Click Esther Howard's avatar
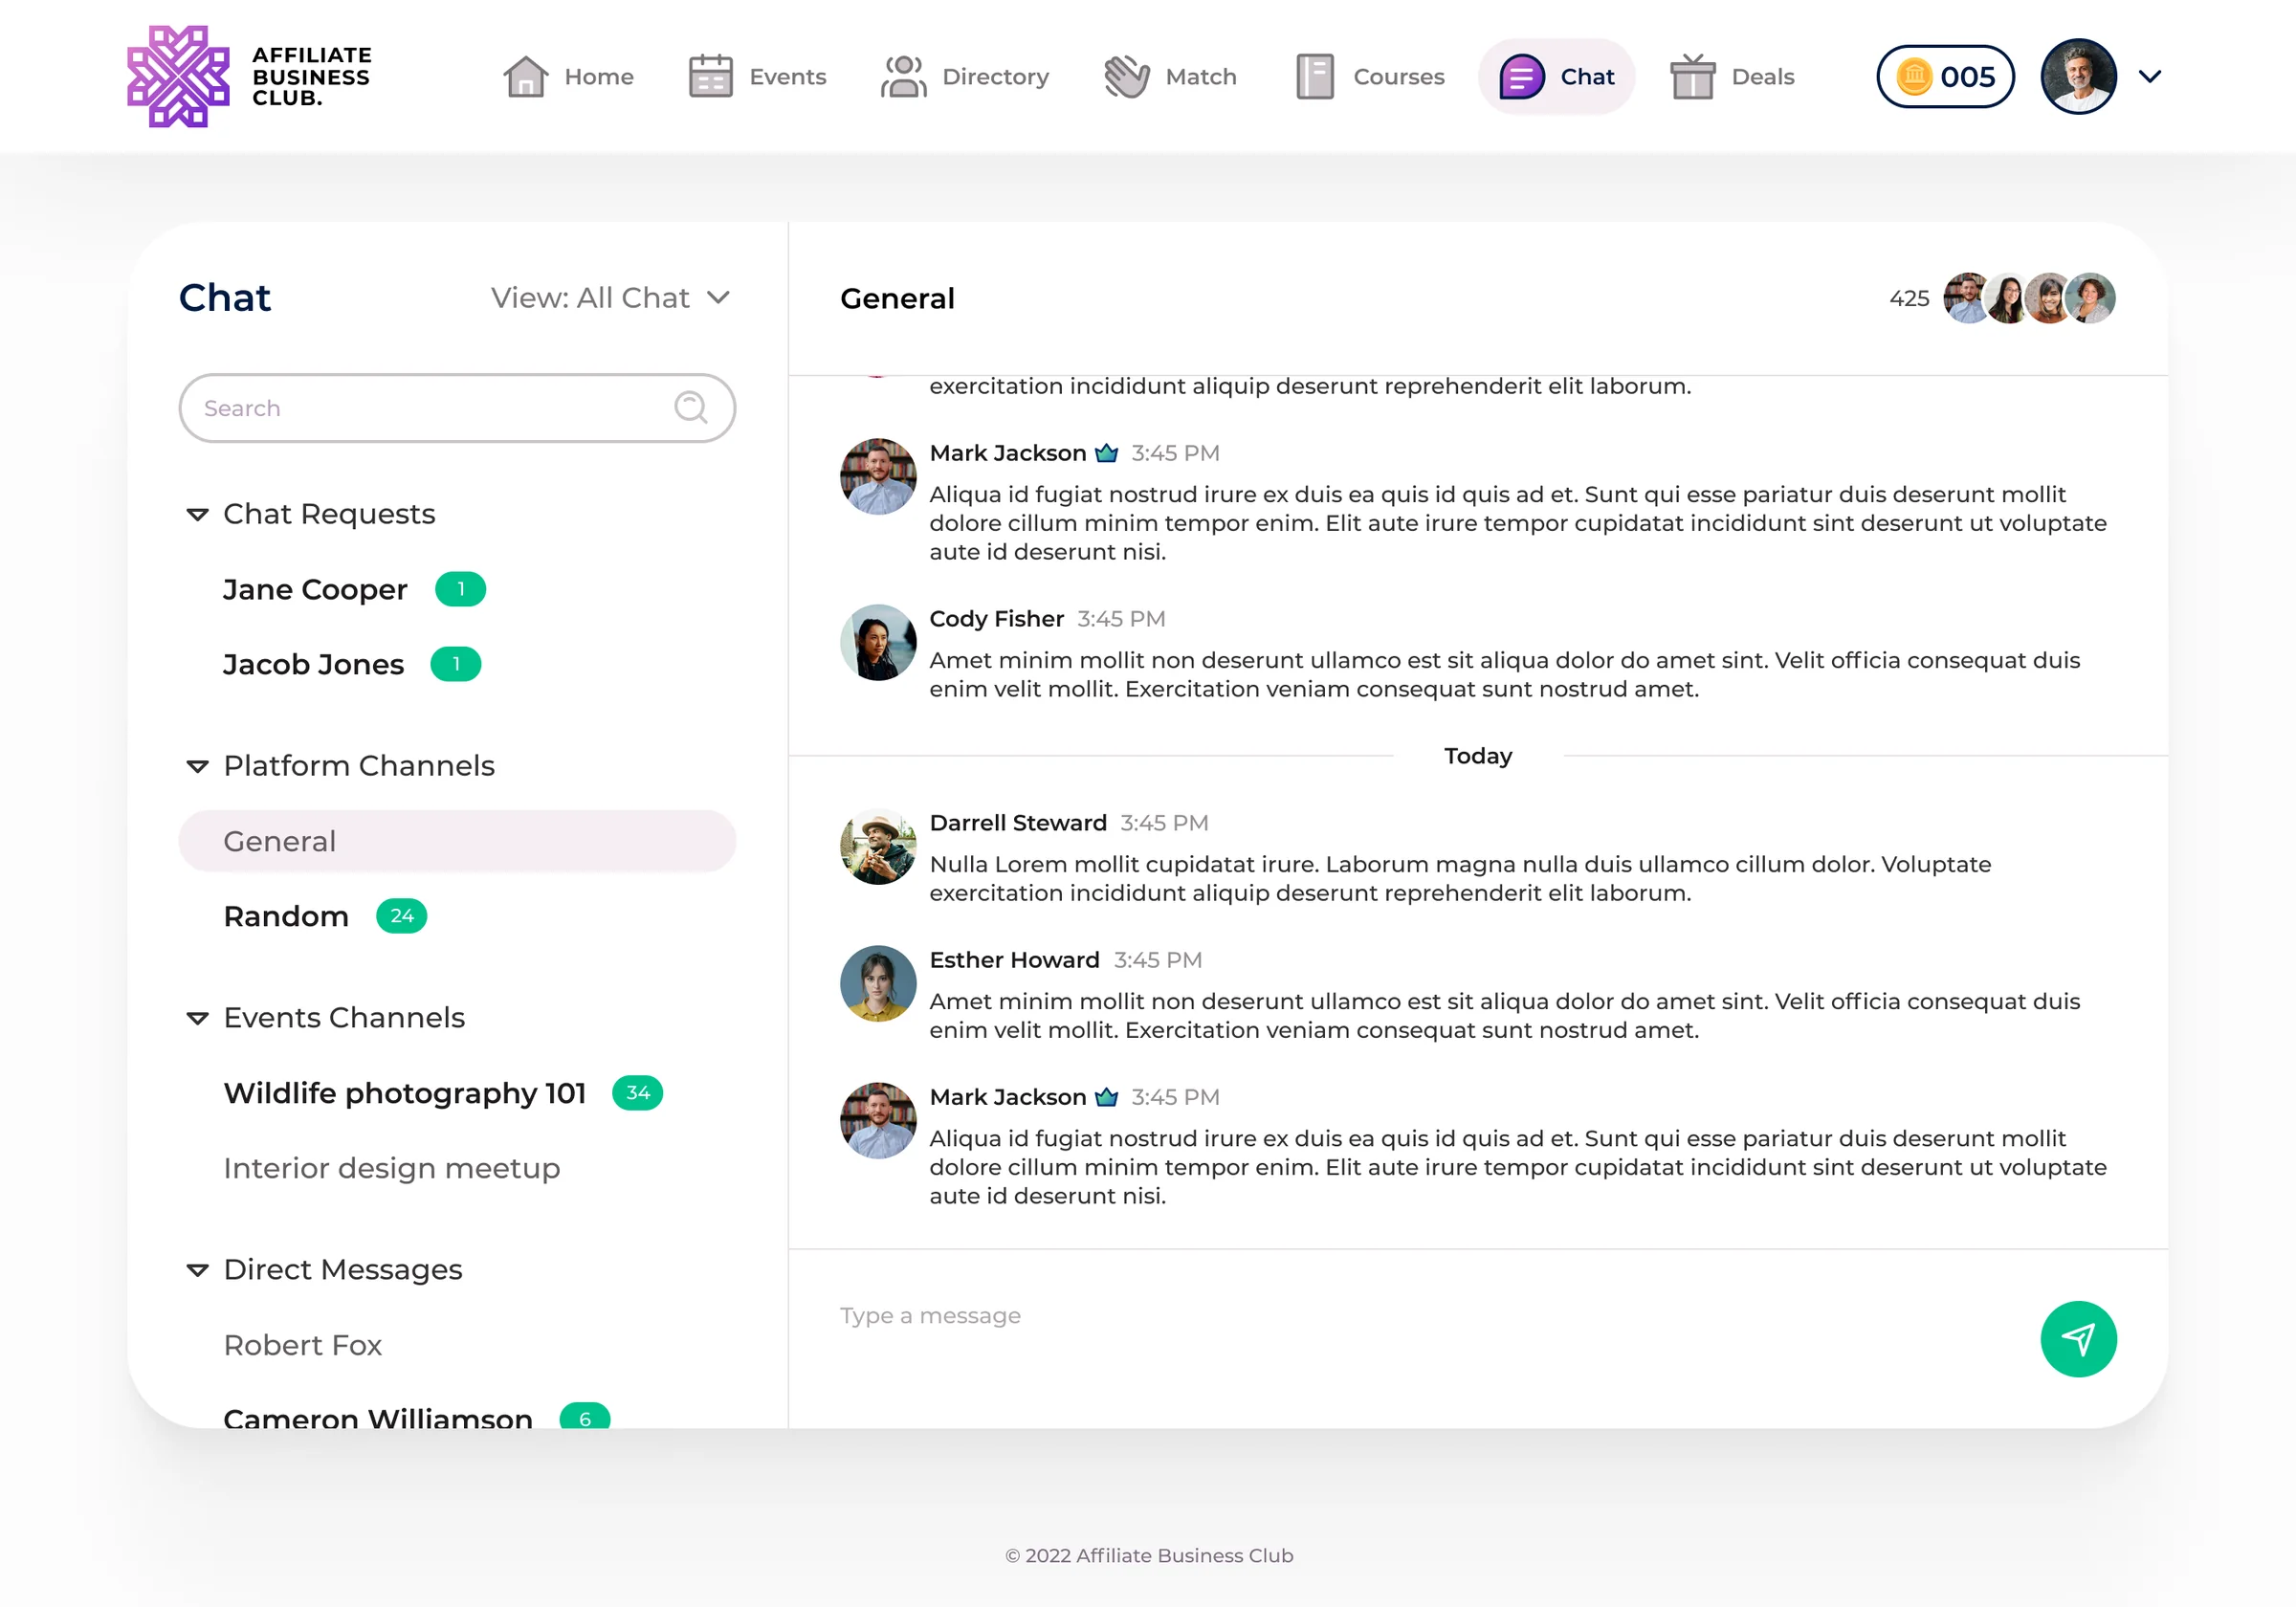This screenshot has width=2296, height=1607. point(877,982)
